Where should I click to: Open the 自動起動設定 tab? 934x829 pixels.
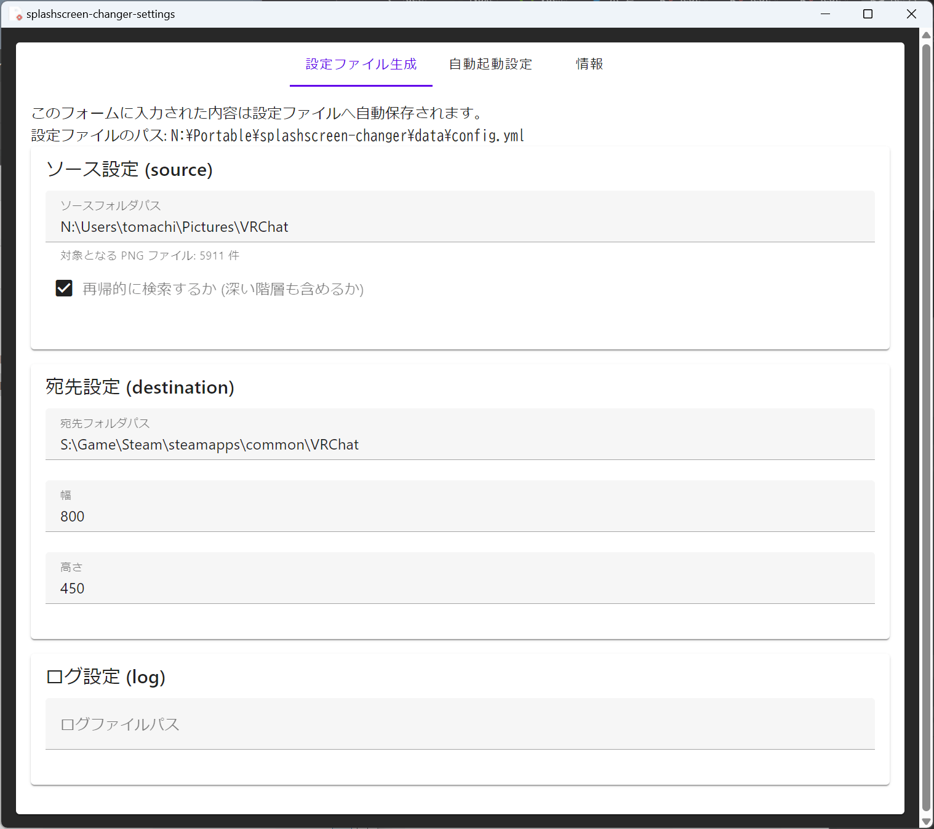pyautogui.click(x=490, y=65)
